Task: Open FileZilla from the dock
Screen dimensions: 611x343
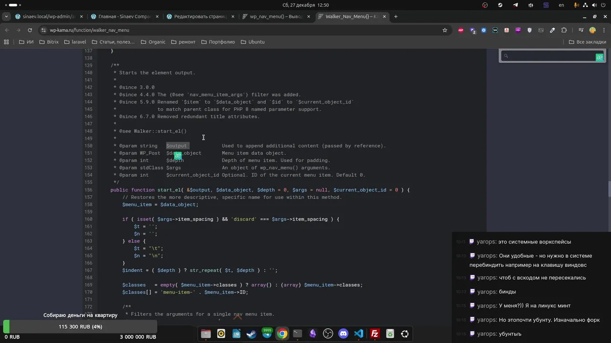Action: pos(375,334)
